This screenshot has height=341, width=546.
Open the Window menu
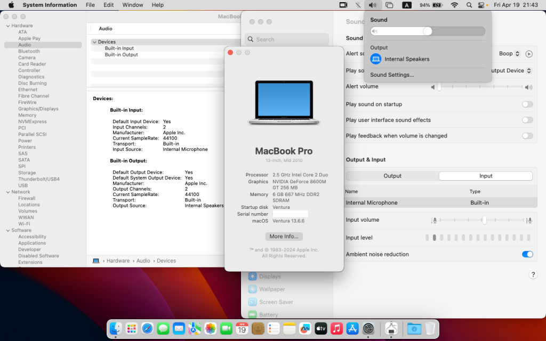point(132,5)
